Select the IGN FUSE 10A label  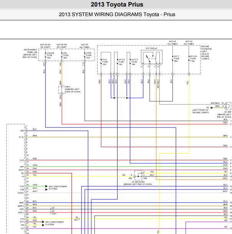click(66, 55)
